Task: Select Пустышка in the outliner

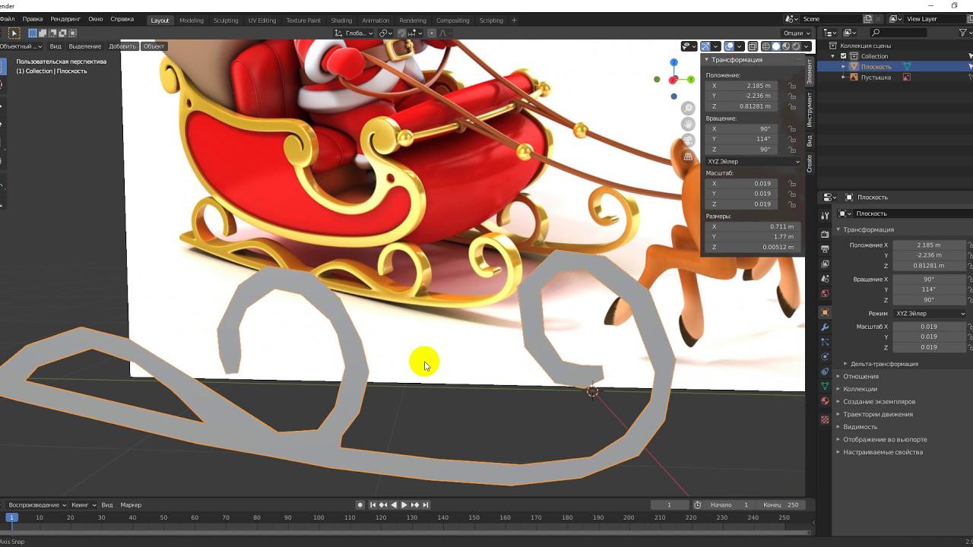Action: (876, 77)
